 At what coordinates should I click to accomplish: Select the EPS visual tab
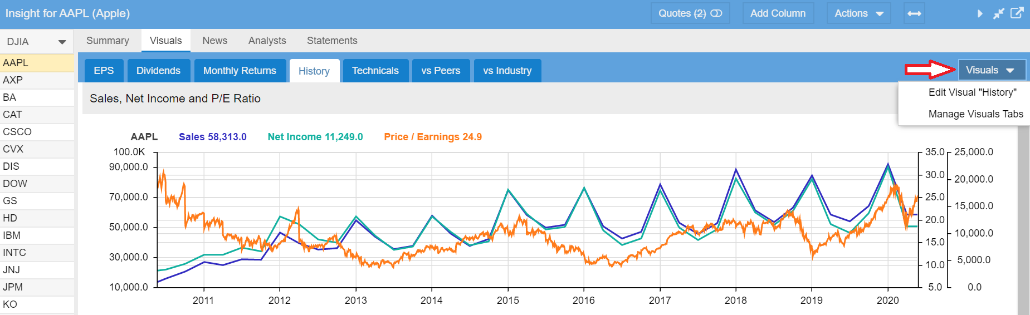tap(104, 71)
